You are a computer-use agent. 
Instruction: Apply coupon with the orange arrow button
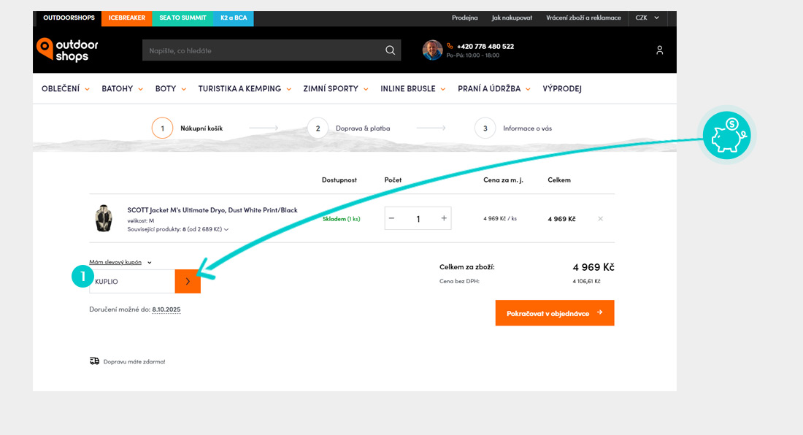188,281
